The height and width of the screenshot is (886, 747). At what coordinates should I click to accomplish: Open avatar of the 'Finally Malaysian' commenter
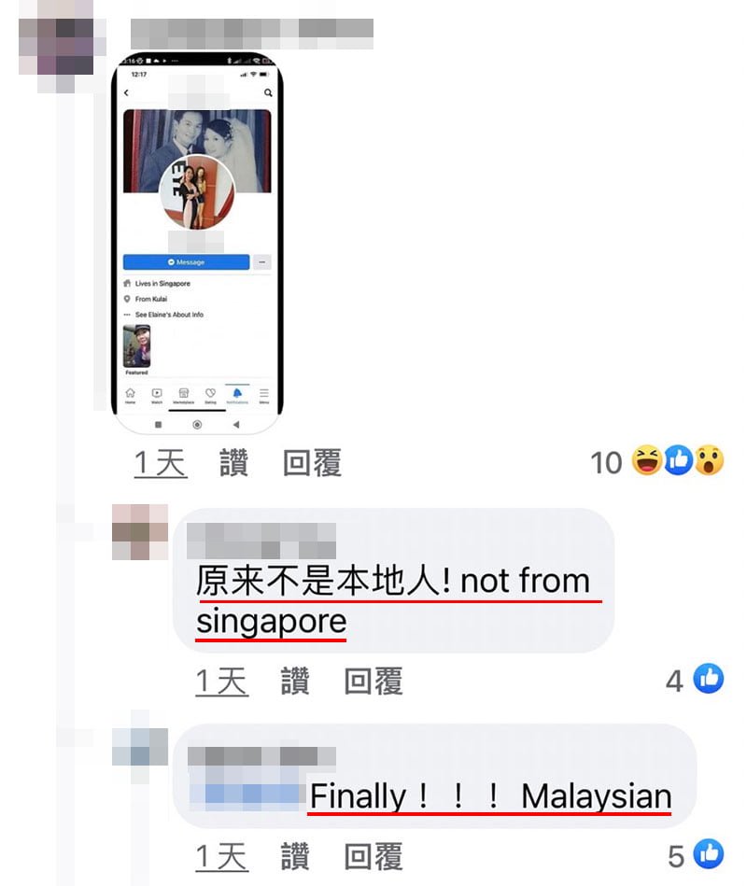pos(139,747)
